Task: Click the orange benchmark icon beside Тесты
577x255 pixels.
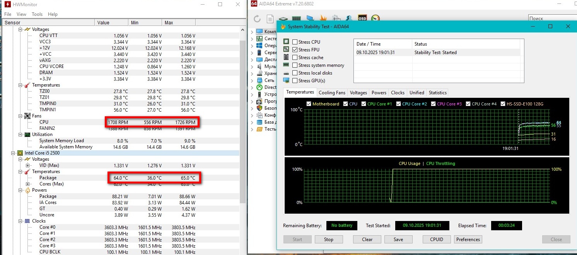Action: point(259,129)
